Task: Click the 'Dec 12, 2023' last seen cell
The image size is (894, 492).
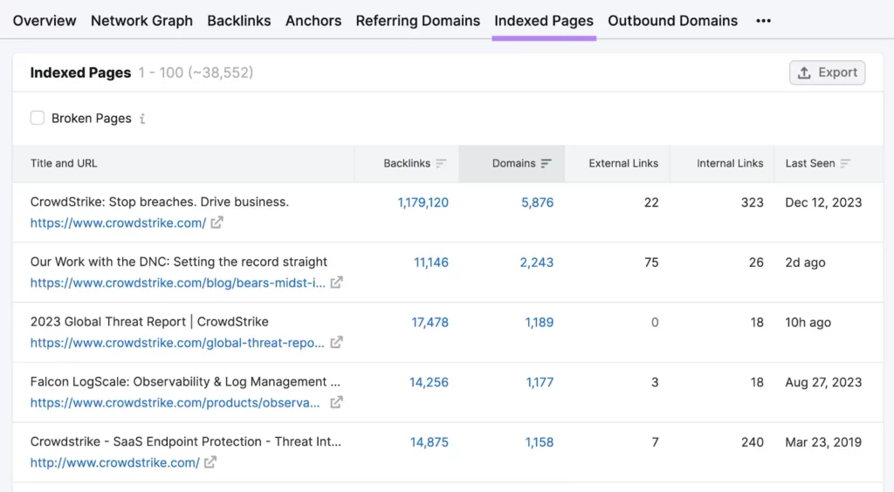Action: pos(823,202)
